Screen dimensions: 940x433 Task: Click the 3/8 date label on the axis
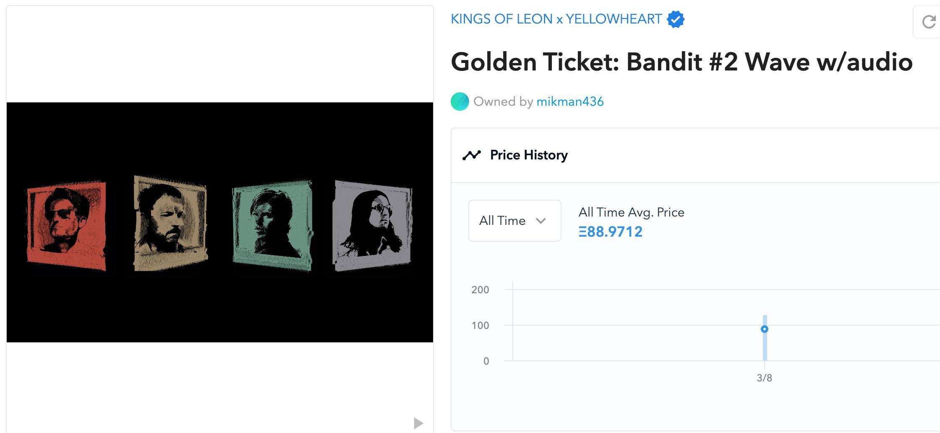pyautogui.click(x=764, y=378)
